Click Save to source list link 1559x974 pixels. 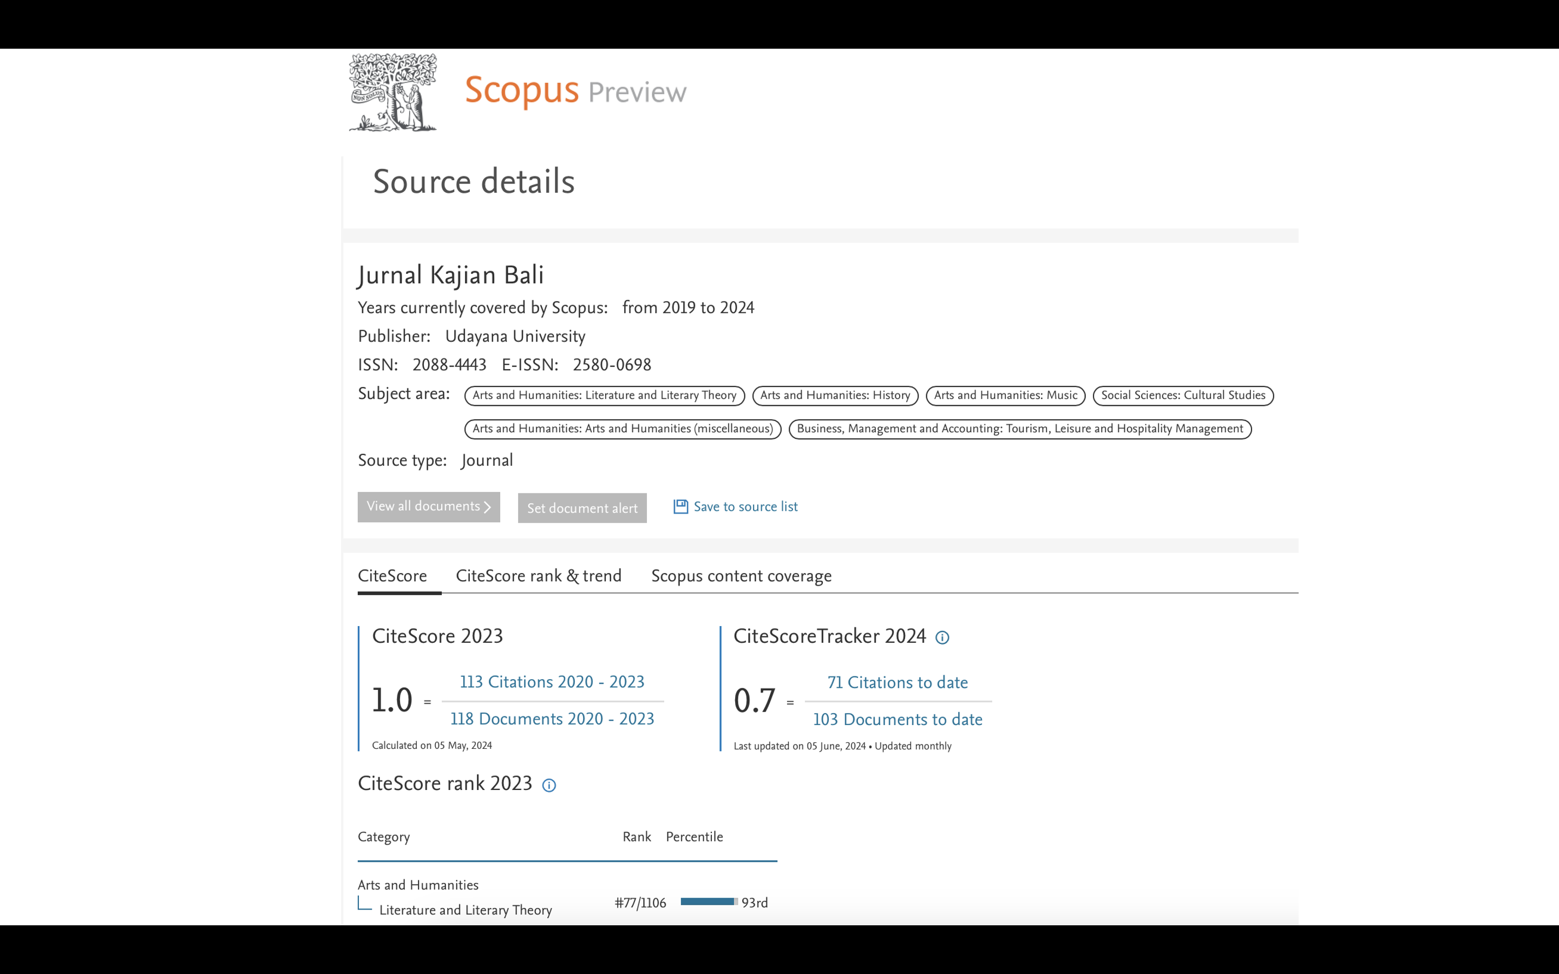[745, 507]
